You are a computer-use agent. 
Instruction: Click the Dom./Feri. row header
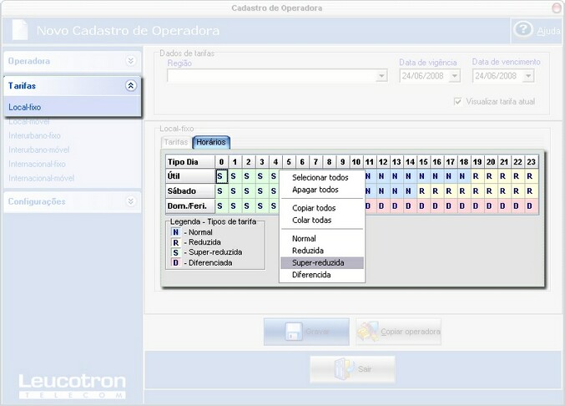(190, 206)
